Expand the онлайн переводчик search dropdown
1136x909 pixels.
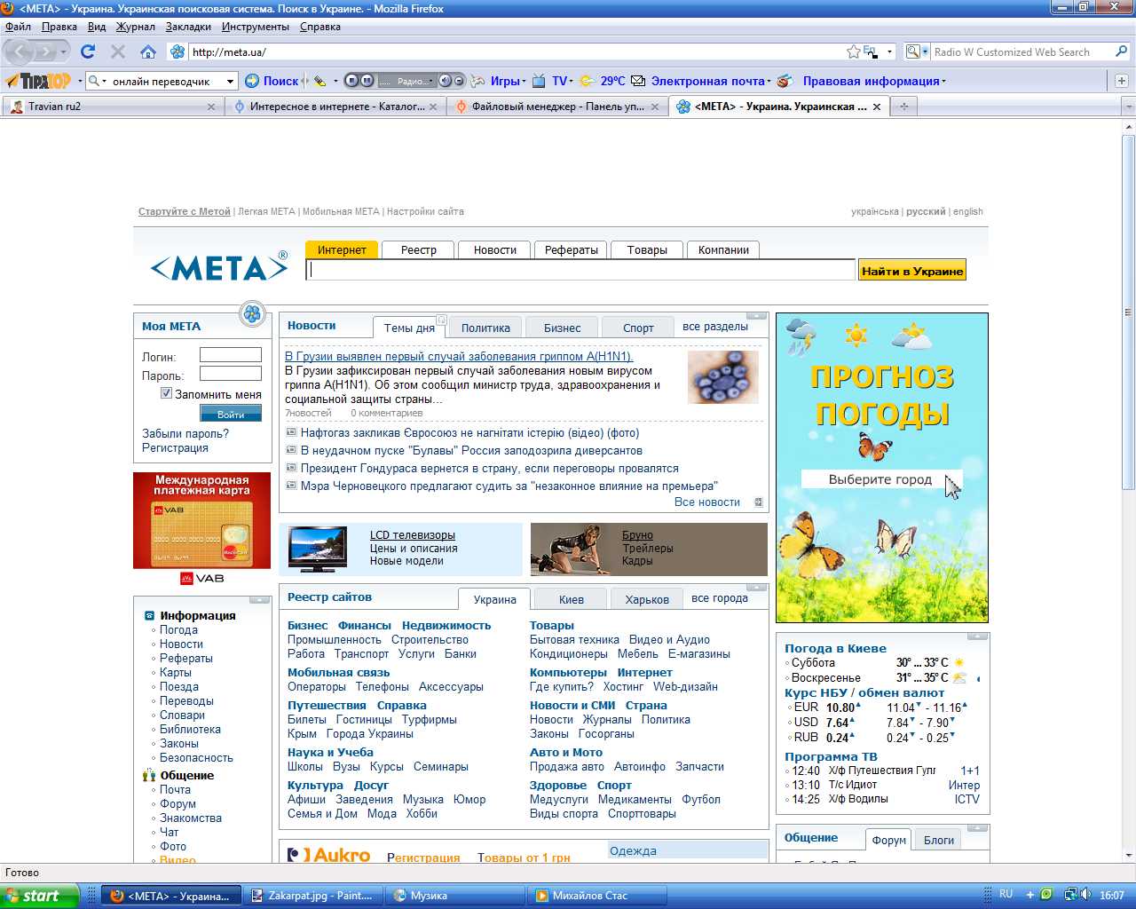(230, 81)
